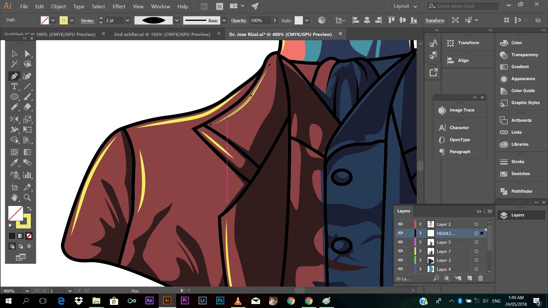Screen dimensions: 548x308
Task: Select the Artboard tool
Action: (x=14, y=187)
